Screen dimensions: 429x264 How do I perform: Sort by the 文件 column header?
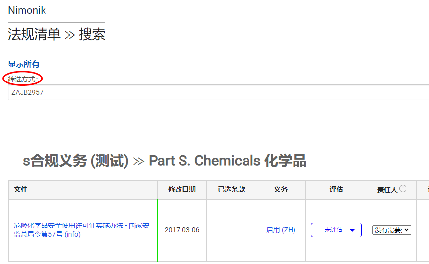(x=21, y=189)
